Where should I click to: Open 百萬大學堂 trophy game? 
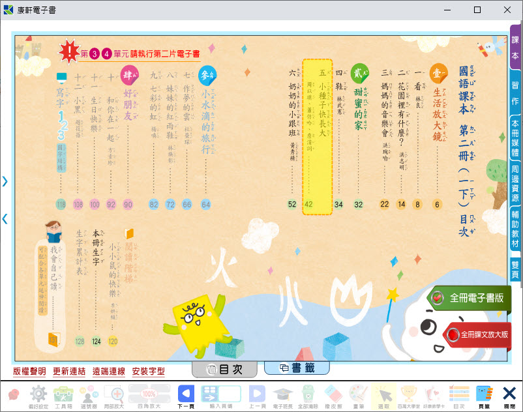pos(409,396)
